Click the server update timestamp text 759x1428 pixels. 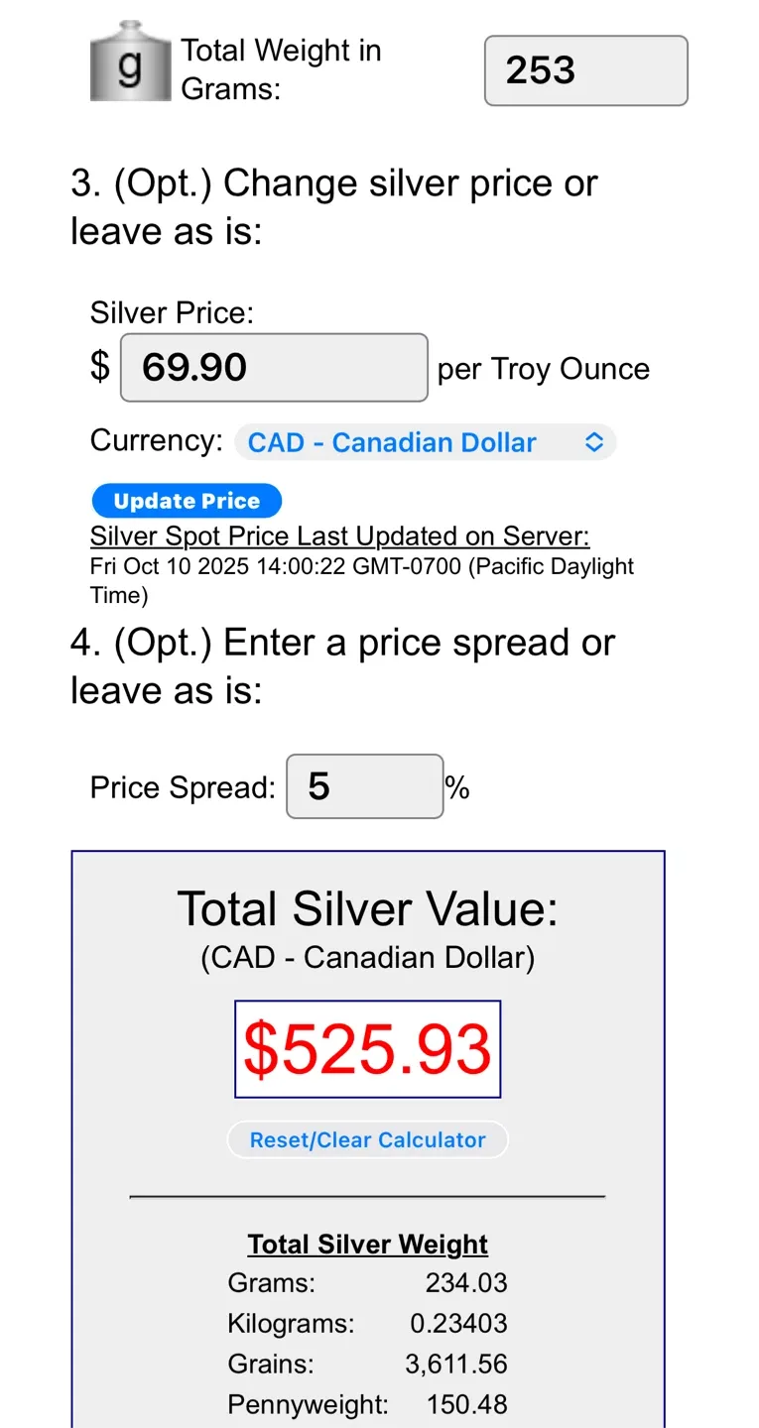[362, 581]
